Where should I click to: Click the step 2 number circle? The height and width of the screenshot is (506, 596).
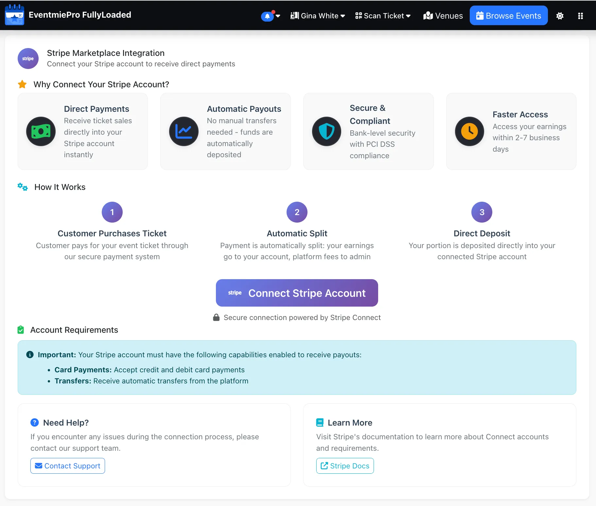click(297, 212)
